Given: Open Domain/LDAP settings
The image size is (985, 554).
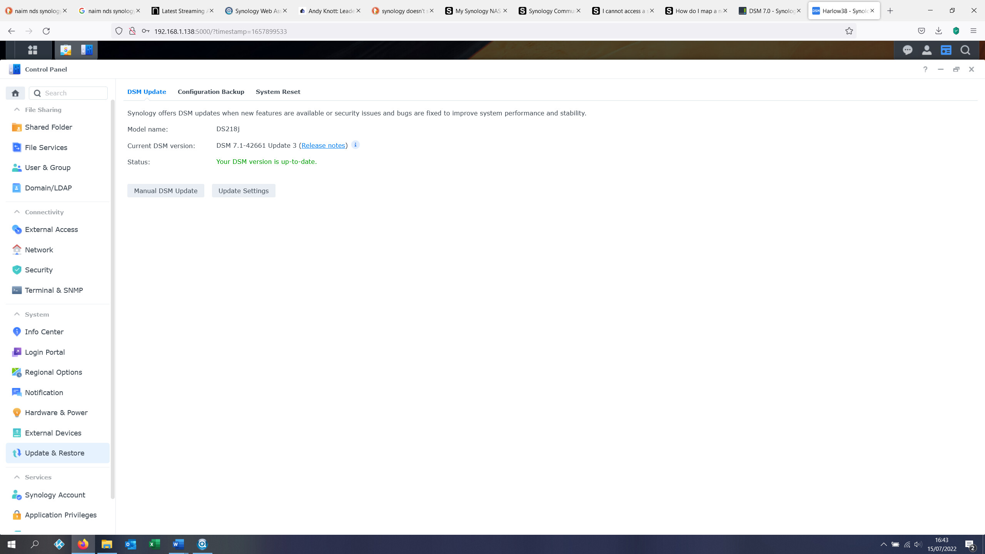Looking at the screenshot, I should point(58,188).
